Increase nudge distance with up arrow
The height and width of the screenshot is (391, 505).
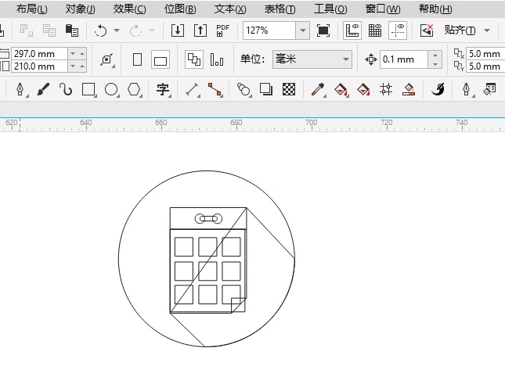(435, 56)
